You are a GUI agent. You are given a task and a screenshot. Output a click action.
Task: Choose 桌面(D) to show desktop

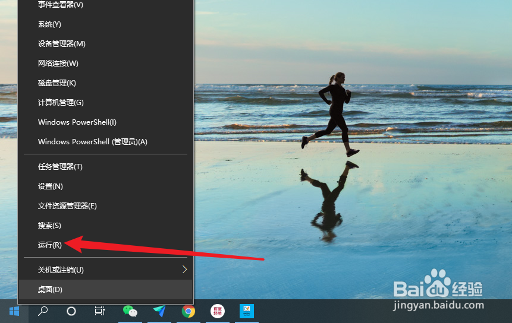tap(106, 289)
